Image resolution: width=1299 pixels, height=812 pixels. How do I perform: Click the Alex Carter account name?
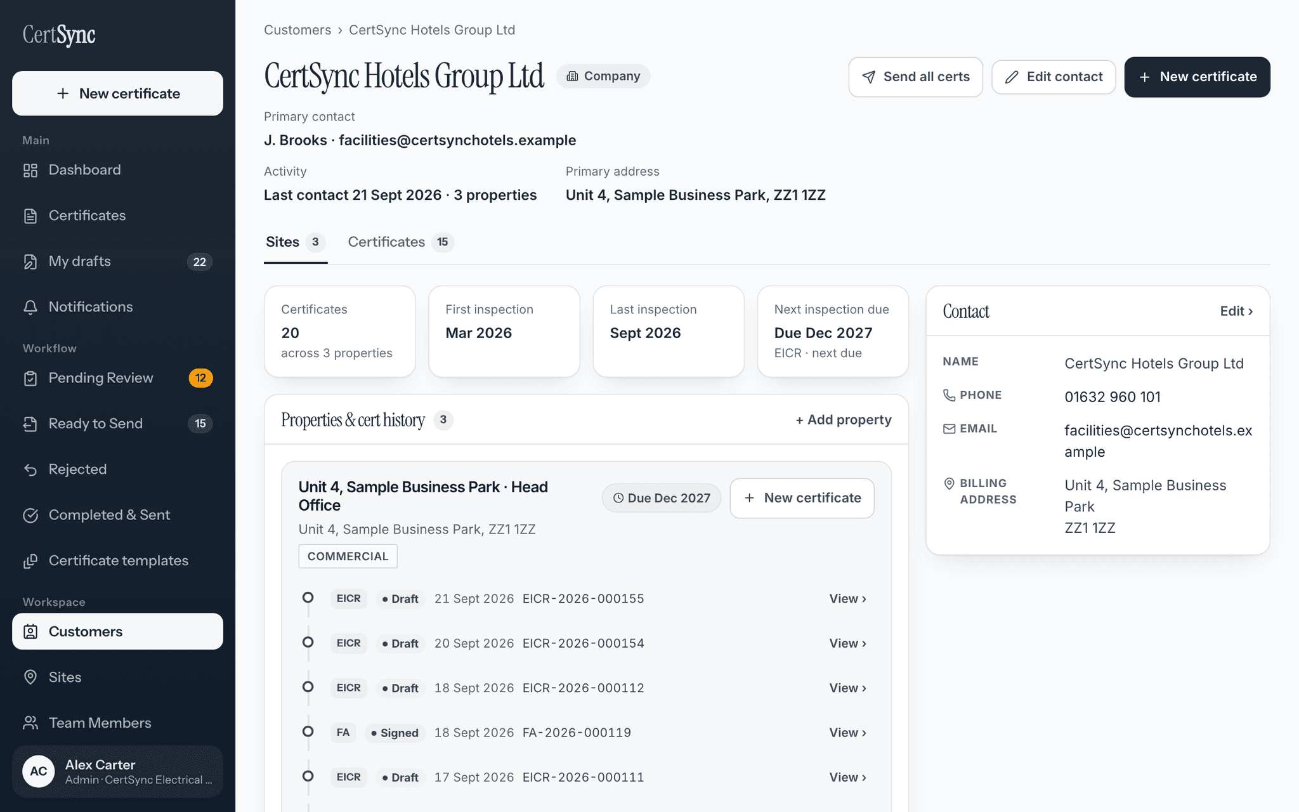tap(100, 764)
